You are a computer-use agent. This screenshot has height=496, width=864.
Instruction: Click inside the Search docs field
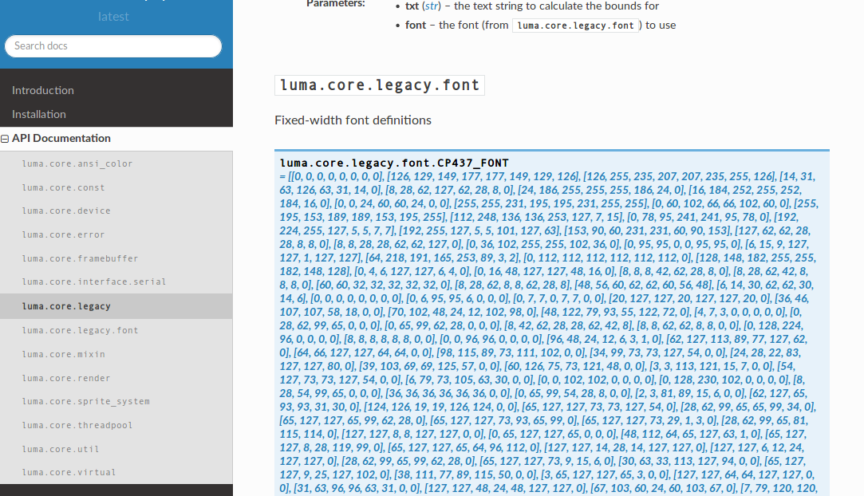pyautogui.click(x=113, y=46)
